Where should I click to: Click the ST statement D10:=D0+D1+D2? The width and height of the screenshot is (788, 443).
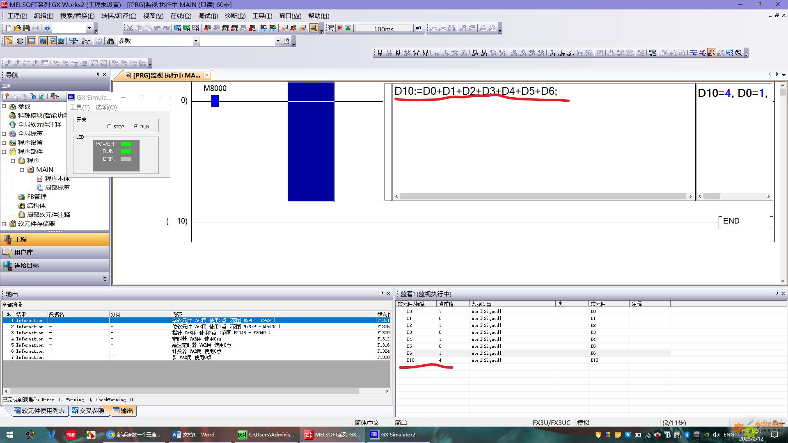coord(476,91)
